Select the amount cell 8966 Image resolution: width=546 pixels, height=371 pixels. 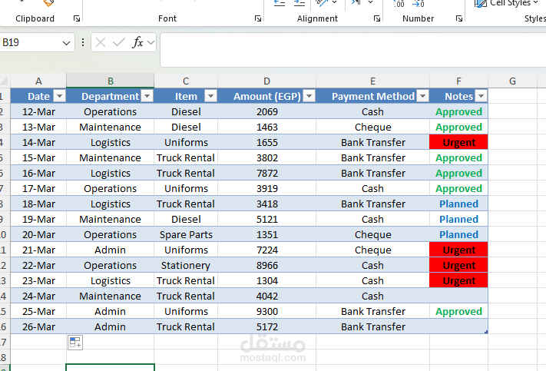pyautogui.click(x=266, y=265)
